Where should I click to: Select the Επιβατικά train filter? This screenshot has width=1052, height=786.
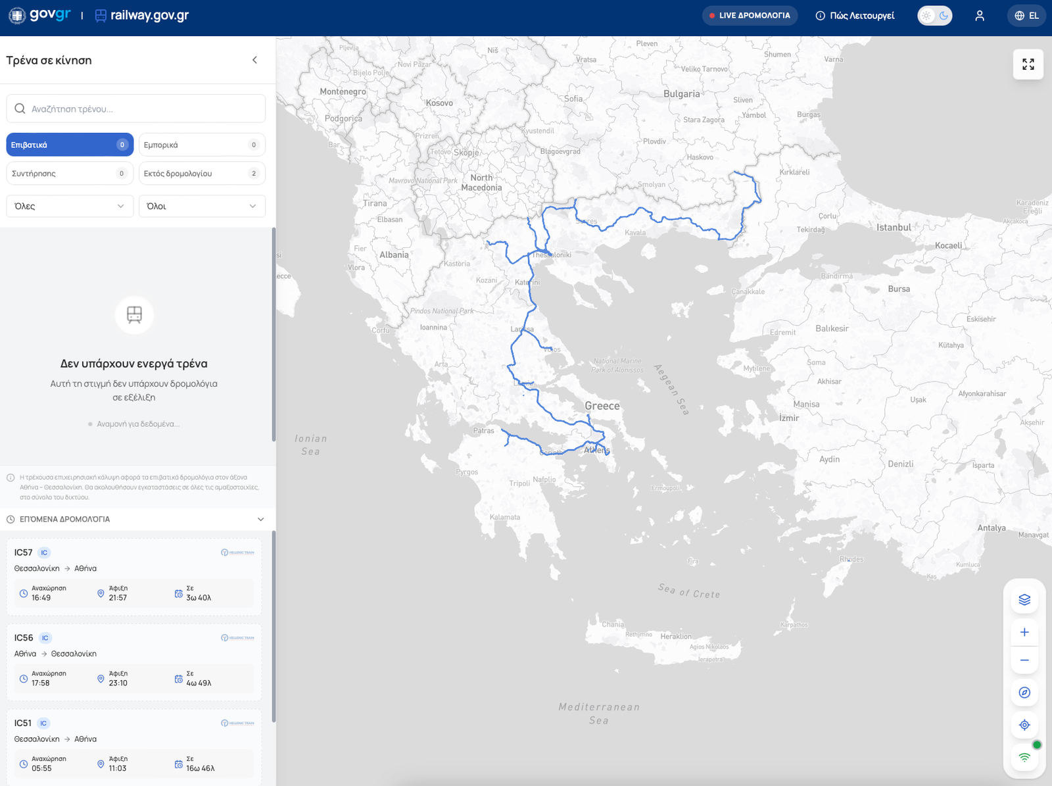coord(70,145)
